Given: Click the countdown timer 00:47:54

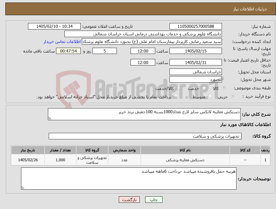Looking at the screenshot, I should (x=68, y=51).
